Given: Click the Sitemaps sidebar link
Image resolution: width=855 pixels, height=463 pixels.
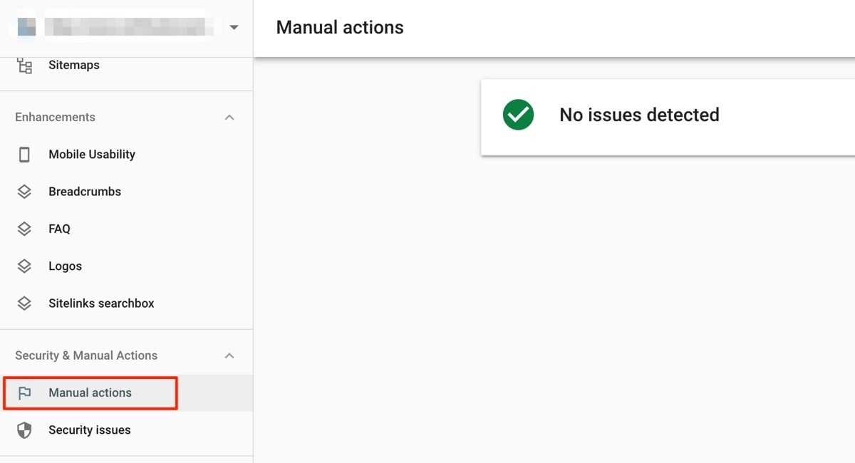Looking at the screenshot, I should click(x=73, y=65).
